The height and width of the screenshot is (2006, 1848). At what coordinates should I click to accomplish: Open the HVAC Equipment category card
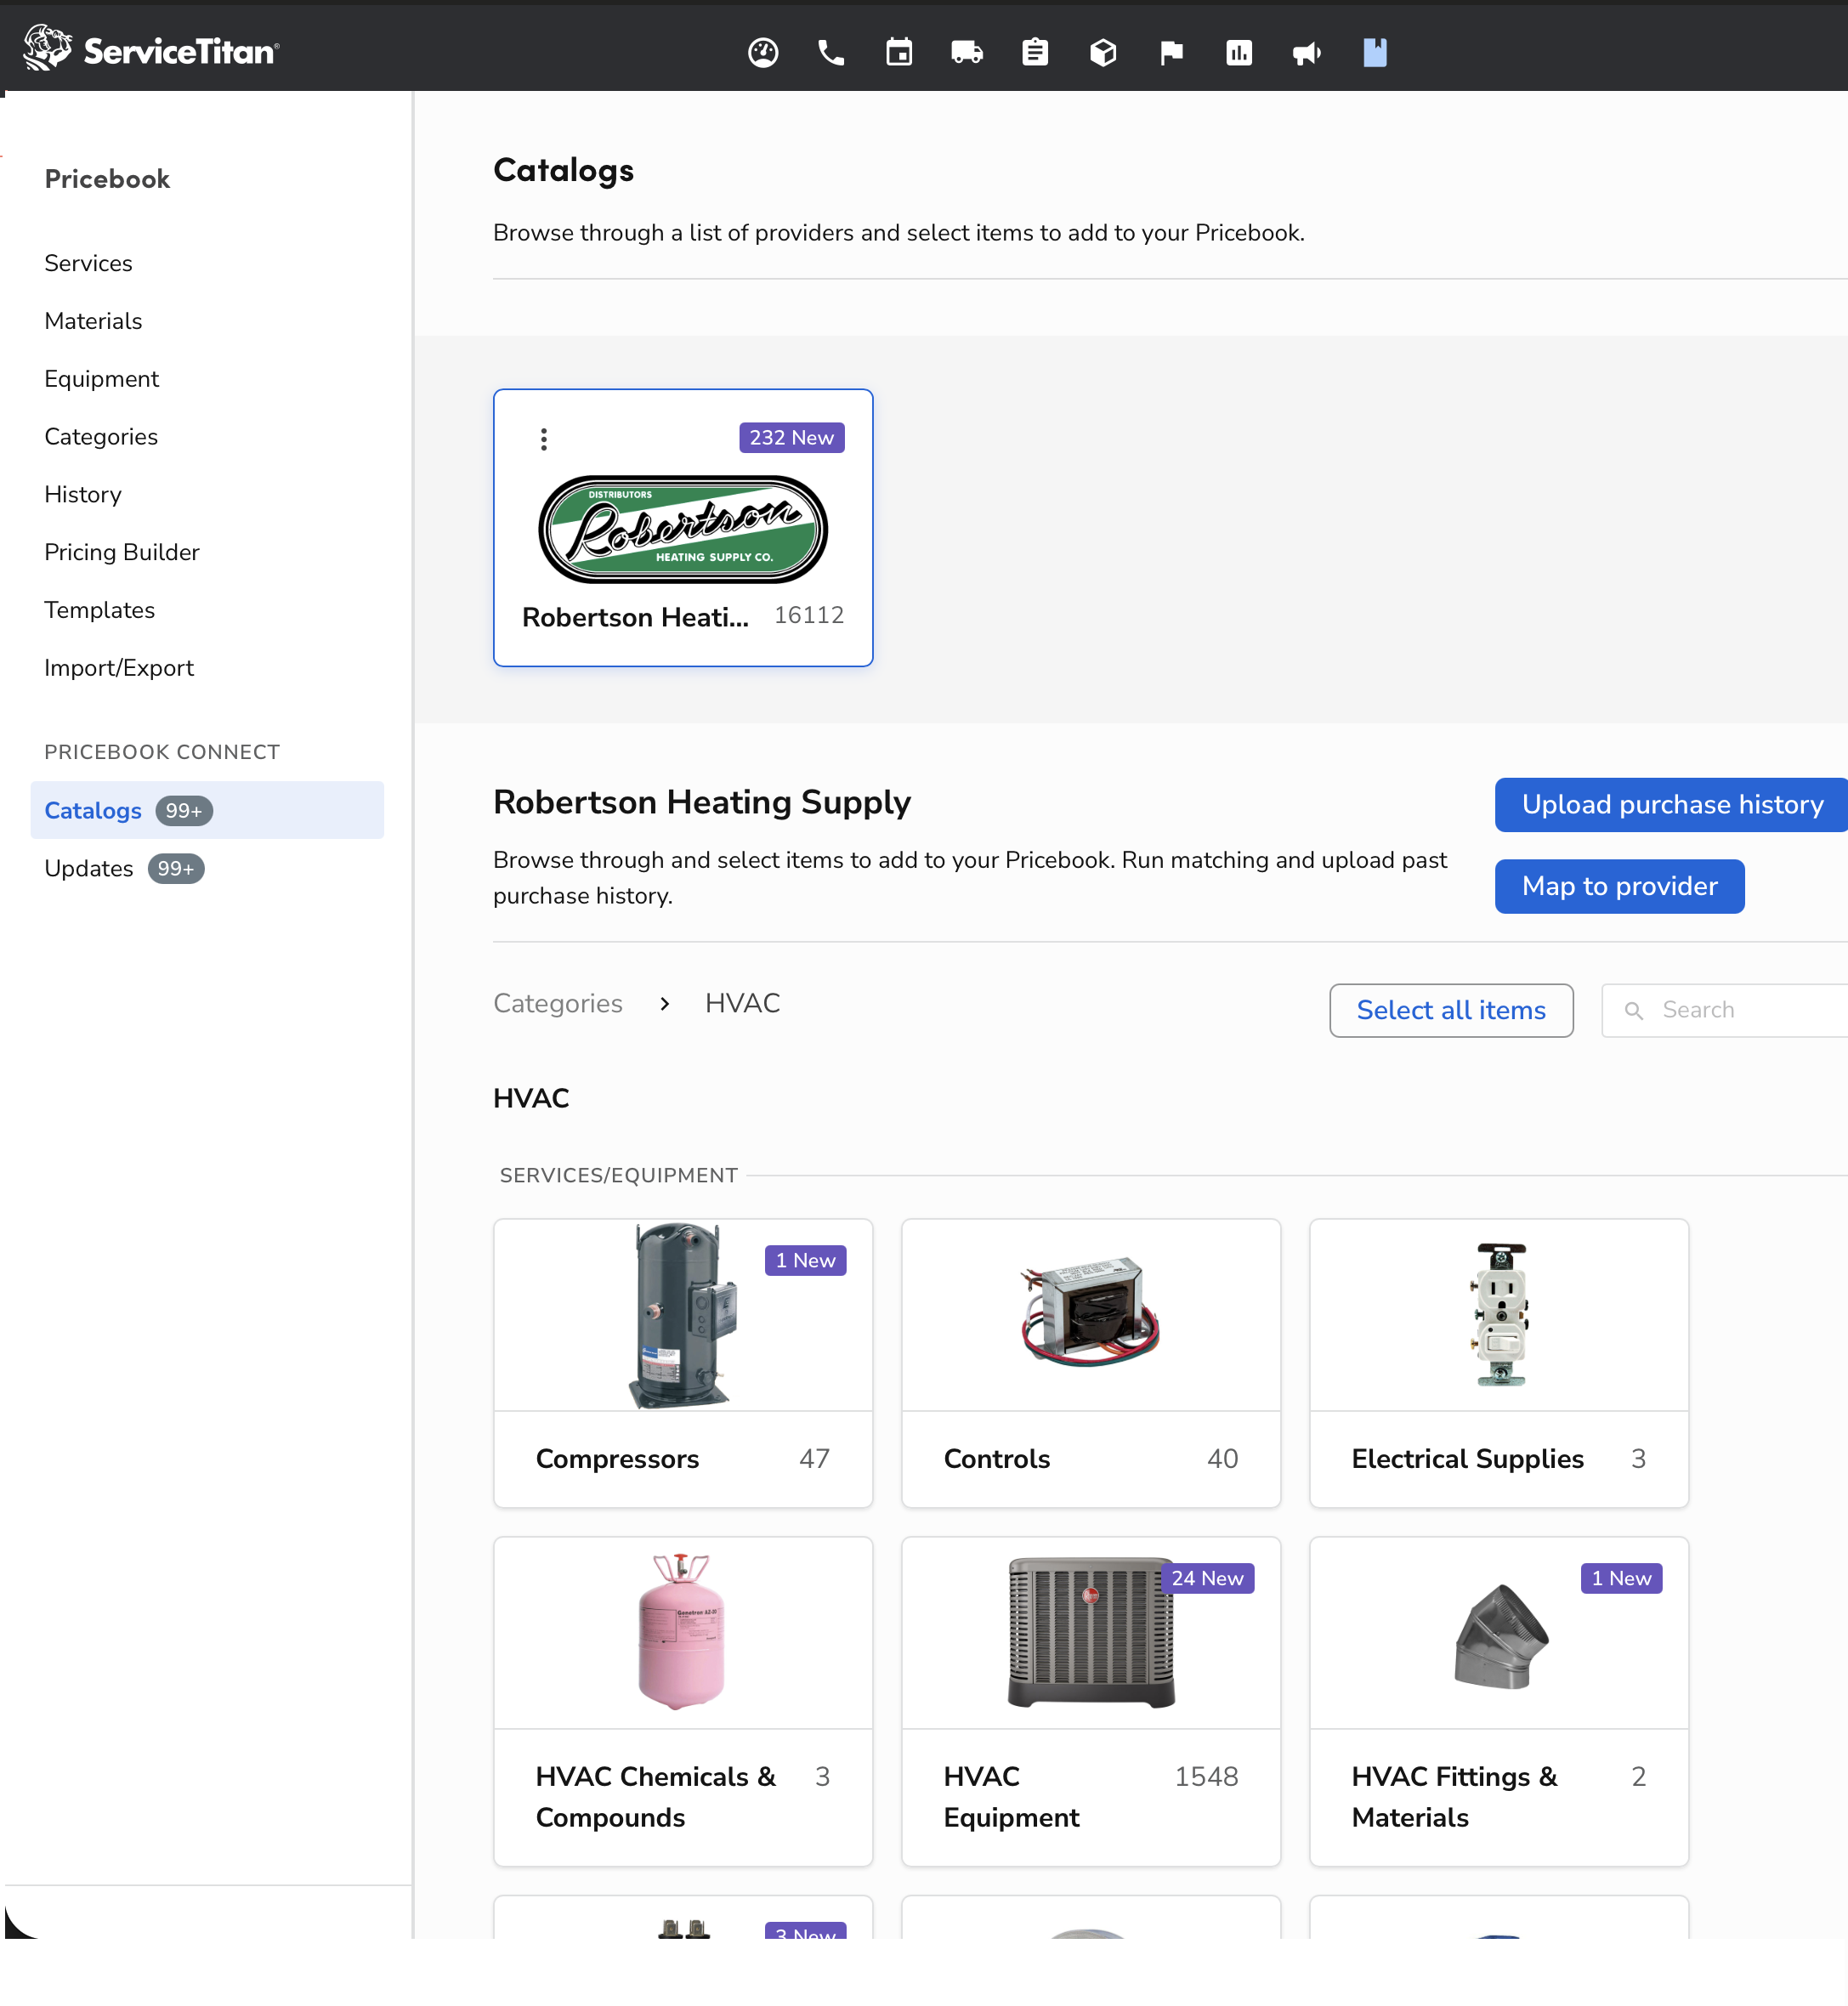(1090, 1700)
